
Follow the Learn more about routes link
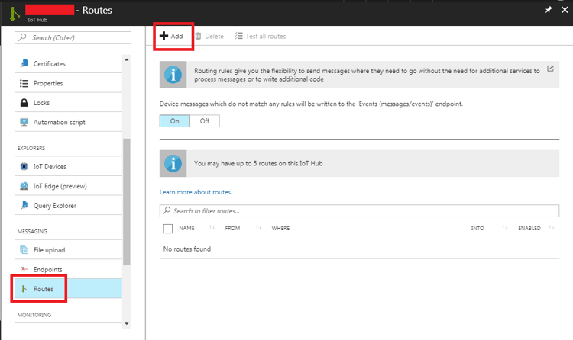click(196, 192)
